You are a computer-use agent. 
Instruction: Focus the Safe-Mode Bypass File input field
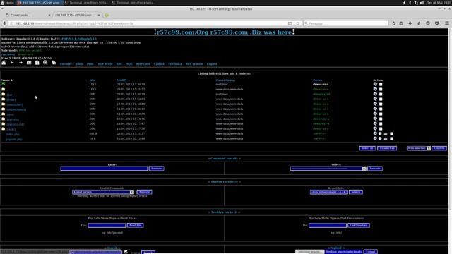(x=107, y=226)
